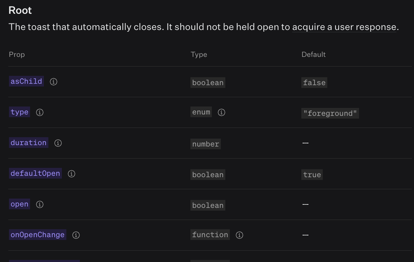Click the Prop column header
The height and width of the screenshot is (262, 414).
pyautogui.click(x=17, y=54)
